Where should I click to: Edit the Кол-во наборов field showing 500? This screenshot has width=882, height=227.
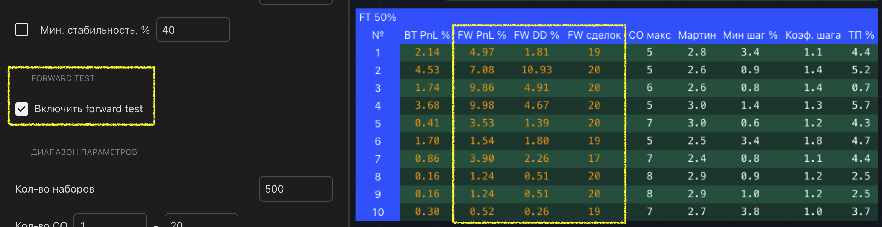click(296, 189)
